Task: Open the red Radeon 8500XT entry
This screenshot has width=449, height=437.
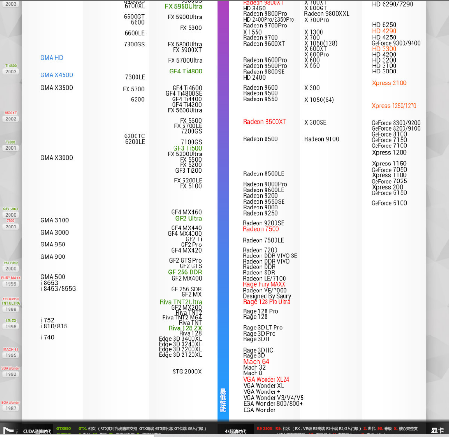Action: [265, 122]
